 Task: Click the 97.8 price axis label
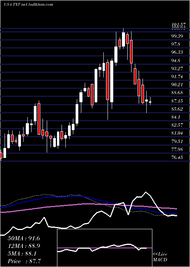point(176,44)
